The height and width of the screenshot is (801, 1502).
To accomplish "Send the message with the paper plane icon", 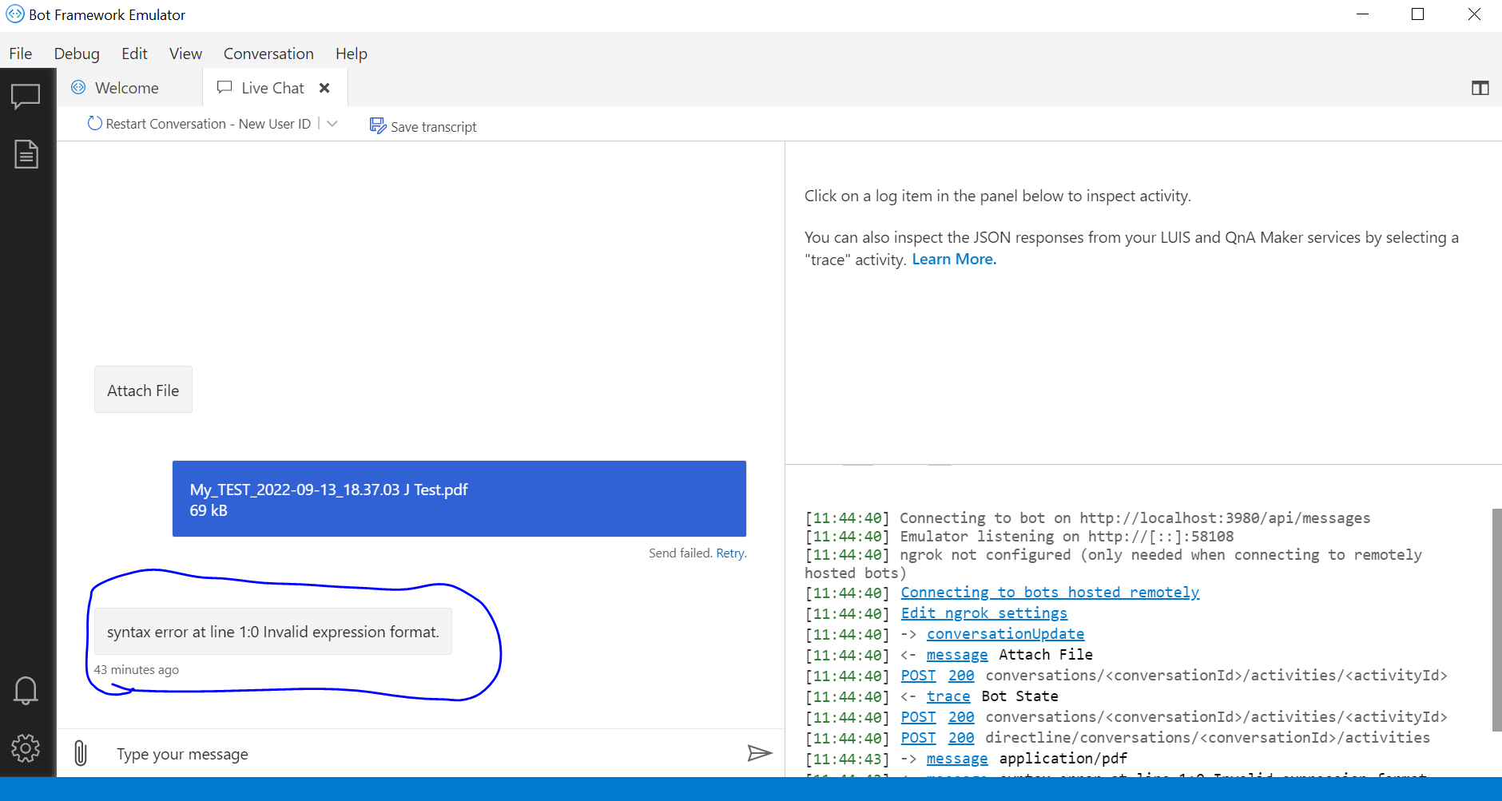I will (760, 753).
